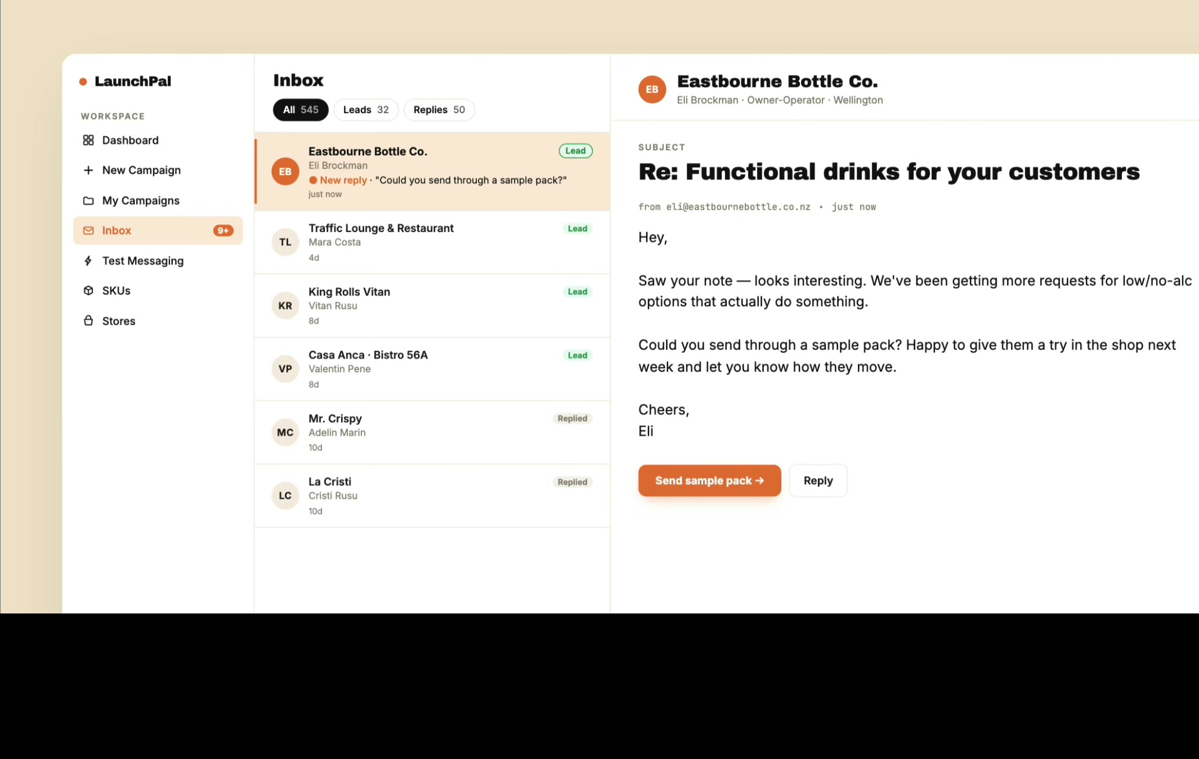Click Eli Brockman · Owner-Operator · Wellington subtitle
Viewport: 1199px width, 759px height.
tap(780, 100)
